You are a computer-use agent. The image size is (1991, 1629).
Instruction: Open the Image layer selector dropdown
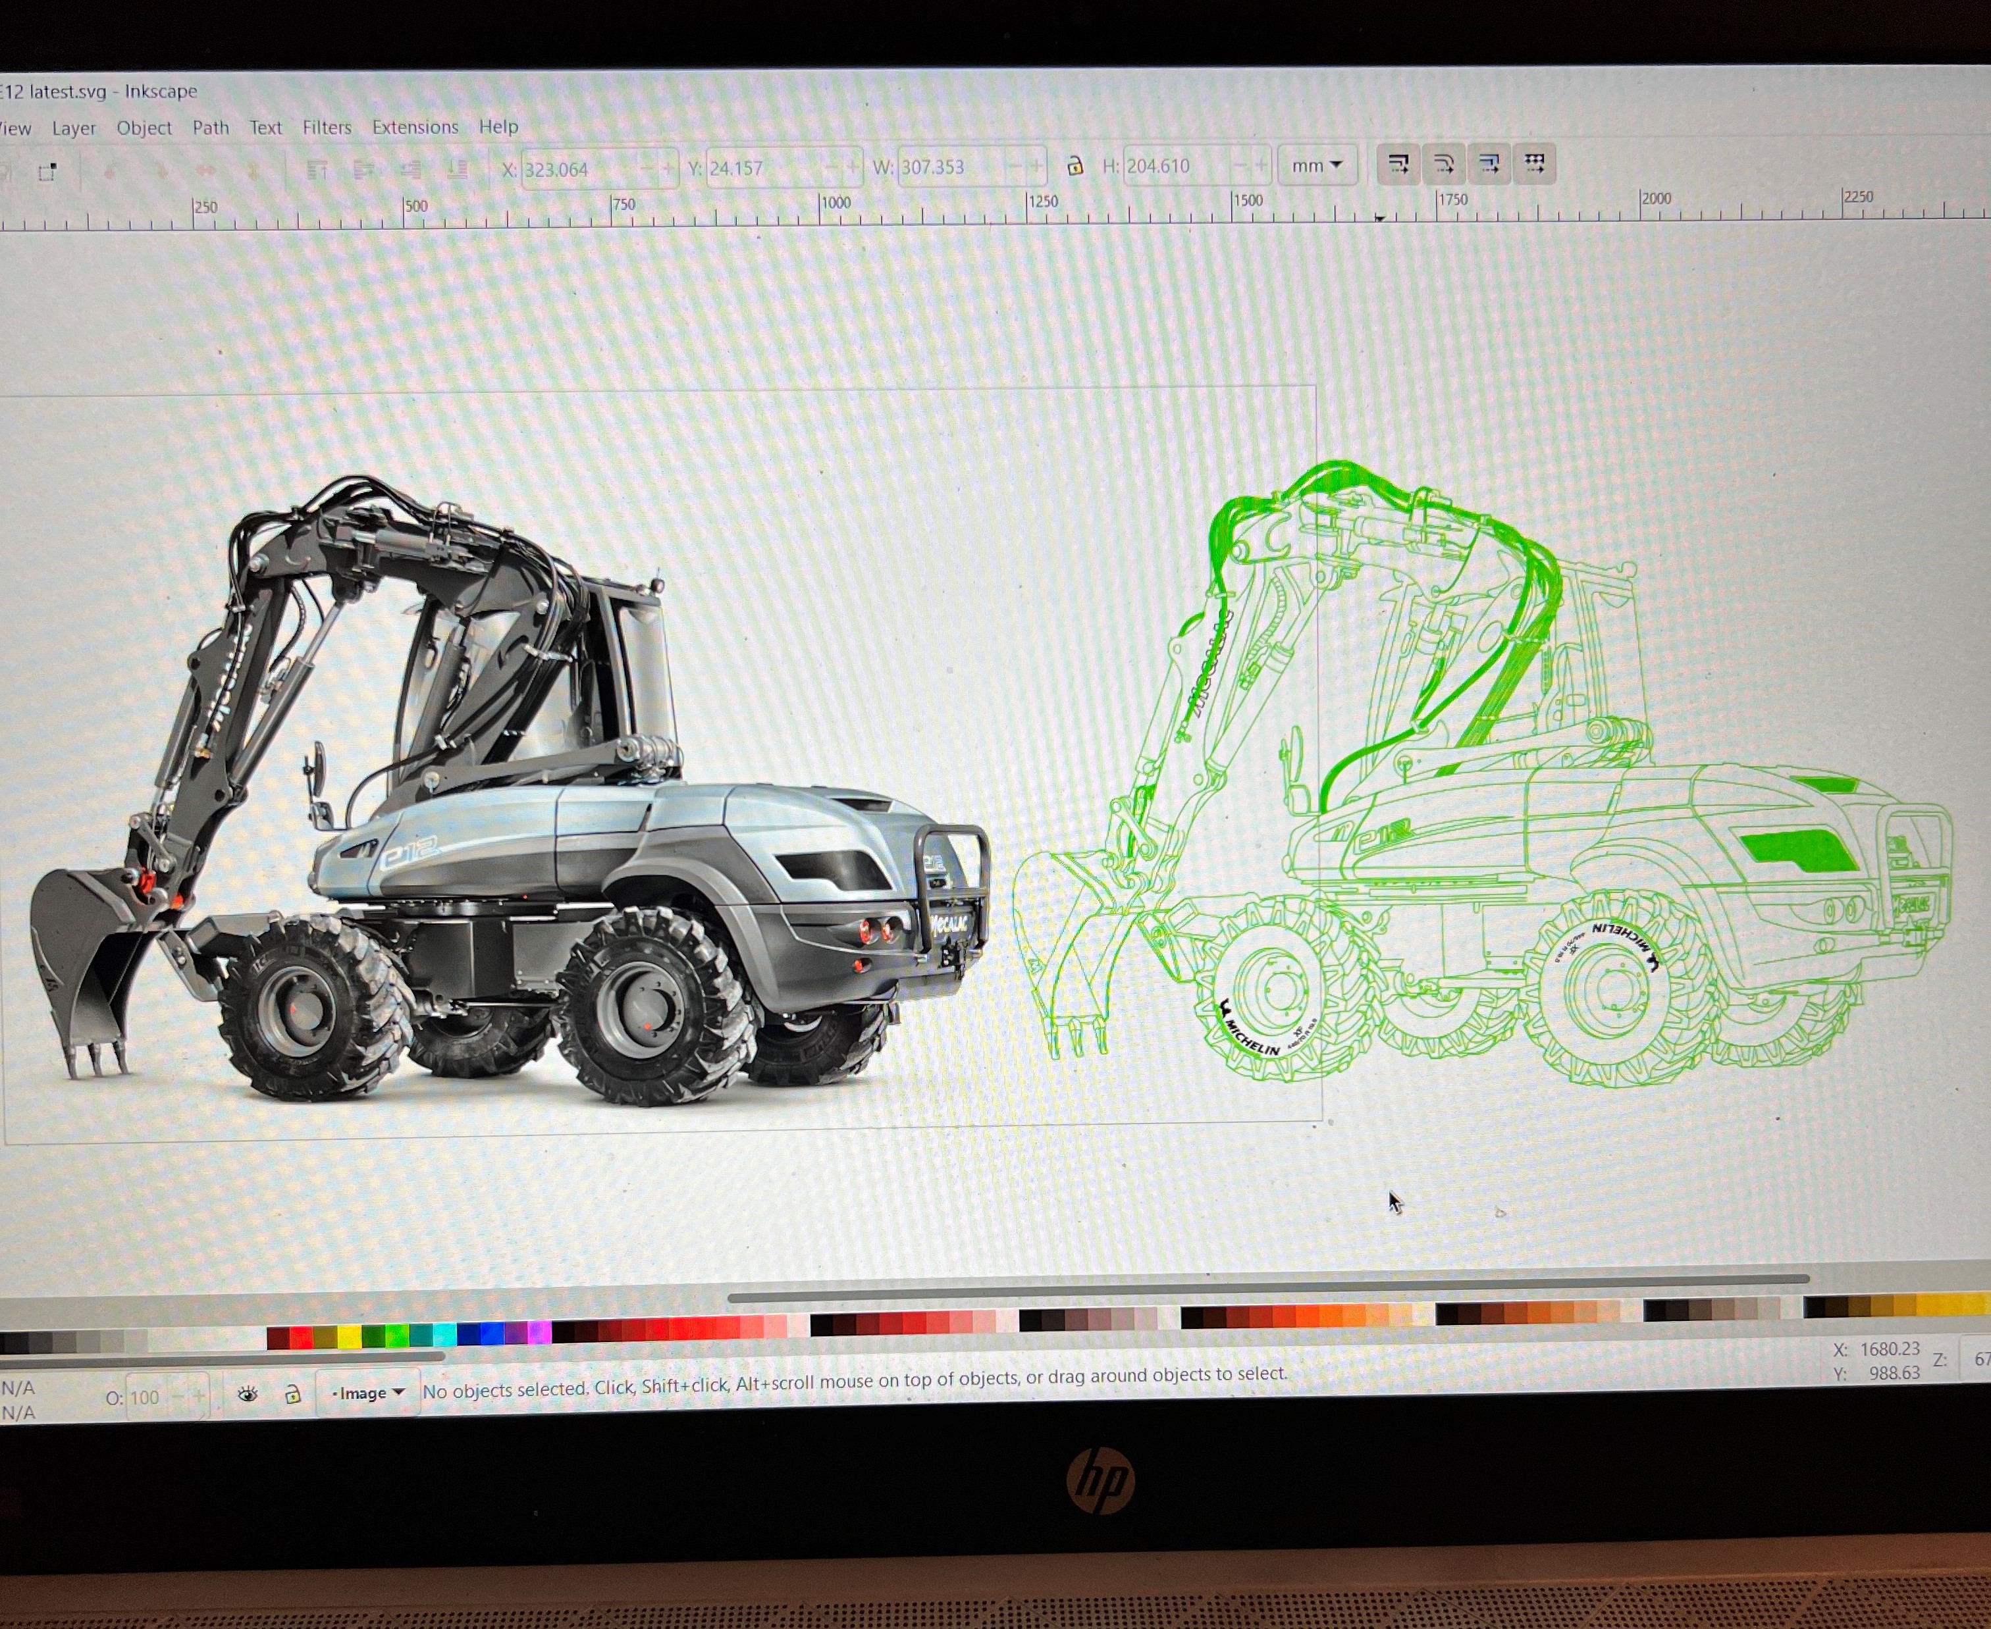pyautogui.click(x=367, y=1393)
